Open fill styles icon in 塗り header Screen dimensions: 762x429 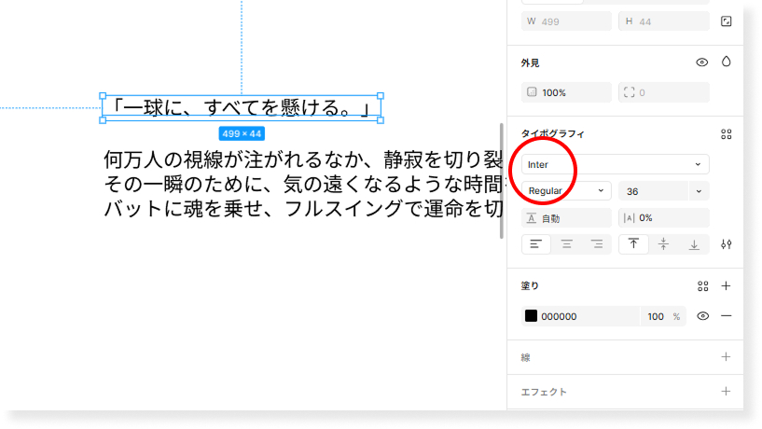[x=703, y=286]
